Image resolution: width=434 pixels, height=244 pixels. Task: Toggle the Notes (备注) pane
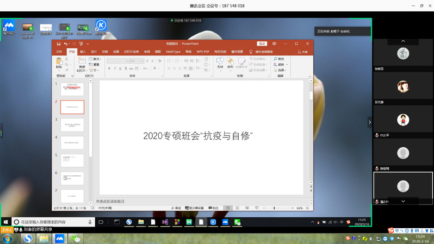(176, 208)
